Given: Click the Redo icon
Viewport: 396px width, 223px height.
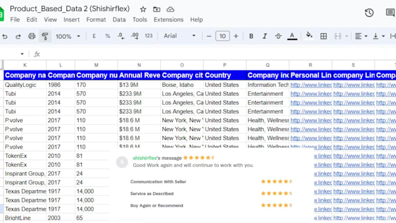Looking at the screenshot, I should tap(18, 36).
